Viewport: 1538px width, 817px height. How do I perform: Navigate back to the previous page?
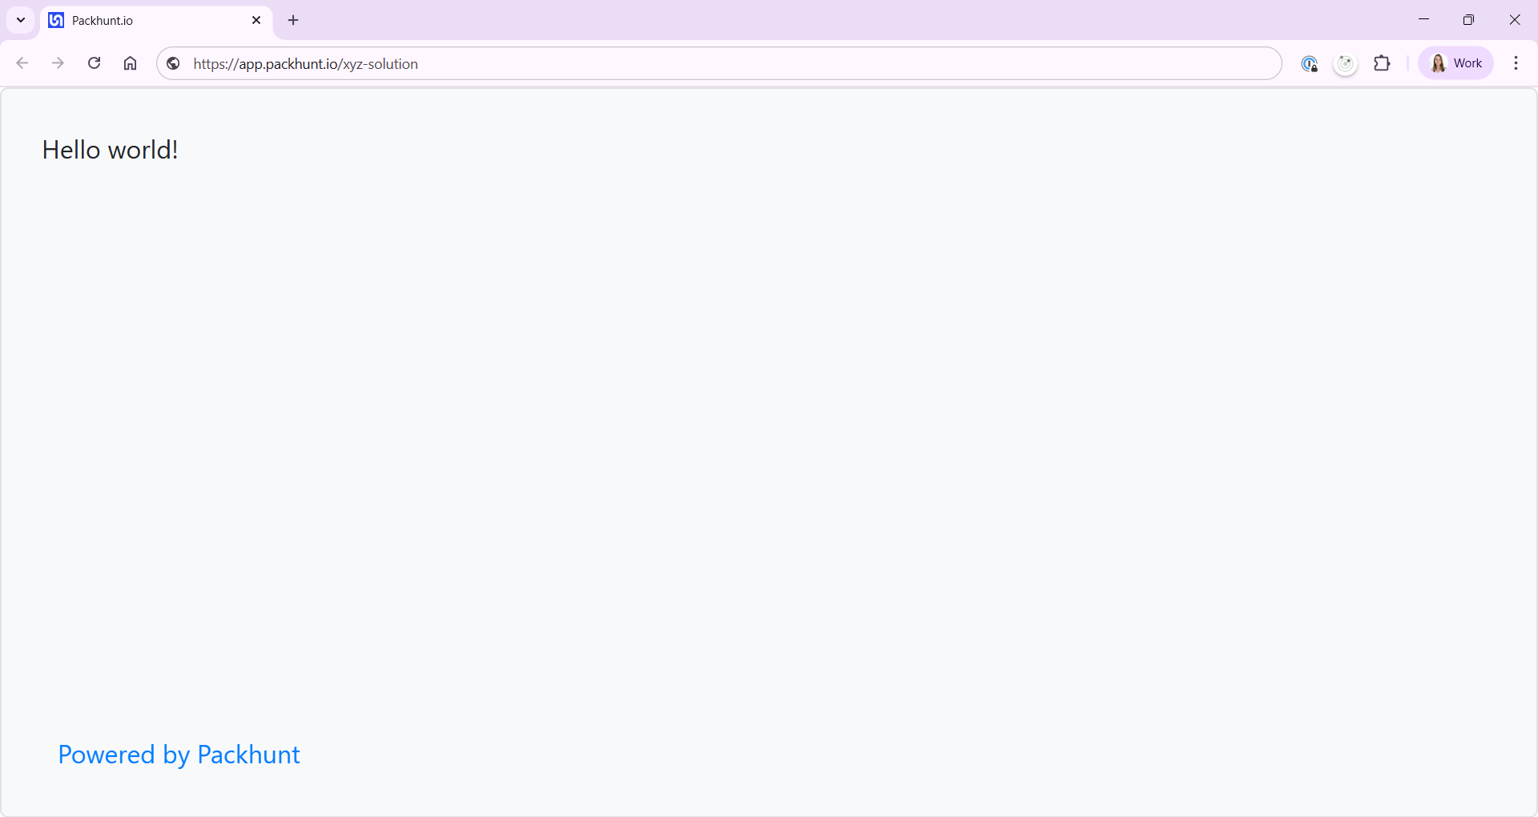point(22,63)
